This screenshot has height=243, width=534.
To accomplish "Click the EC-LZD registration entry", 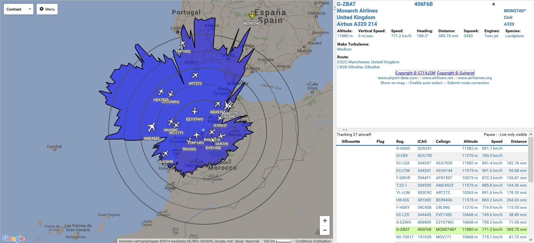I will tap(403, 215).
